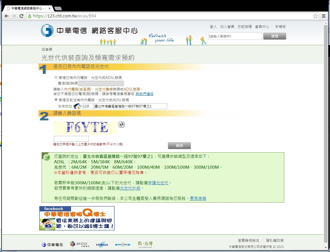Click the captcha image
The width and height of the screenshot is (330, 252).
pos(86,128)
